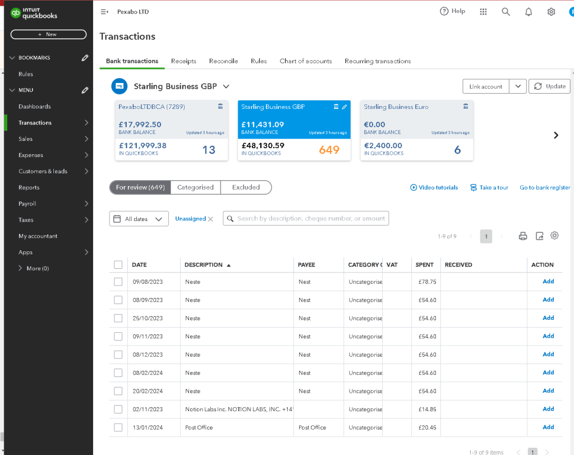Open Dashboards in the sidebar

35,107
